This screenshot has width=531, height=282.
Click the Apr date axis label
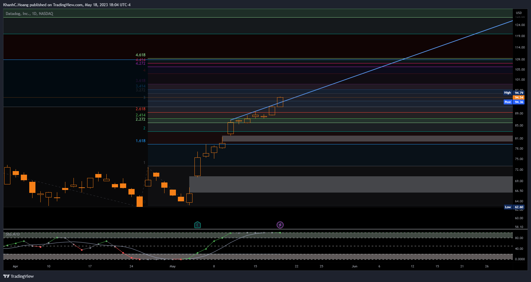click(15, 266)
